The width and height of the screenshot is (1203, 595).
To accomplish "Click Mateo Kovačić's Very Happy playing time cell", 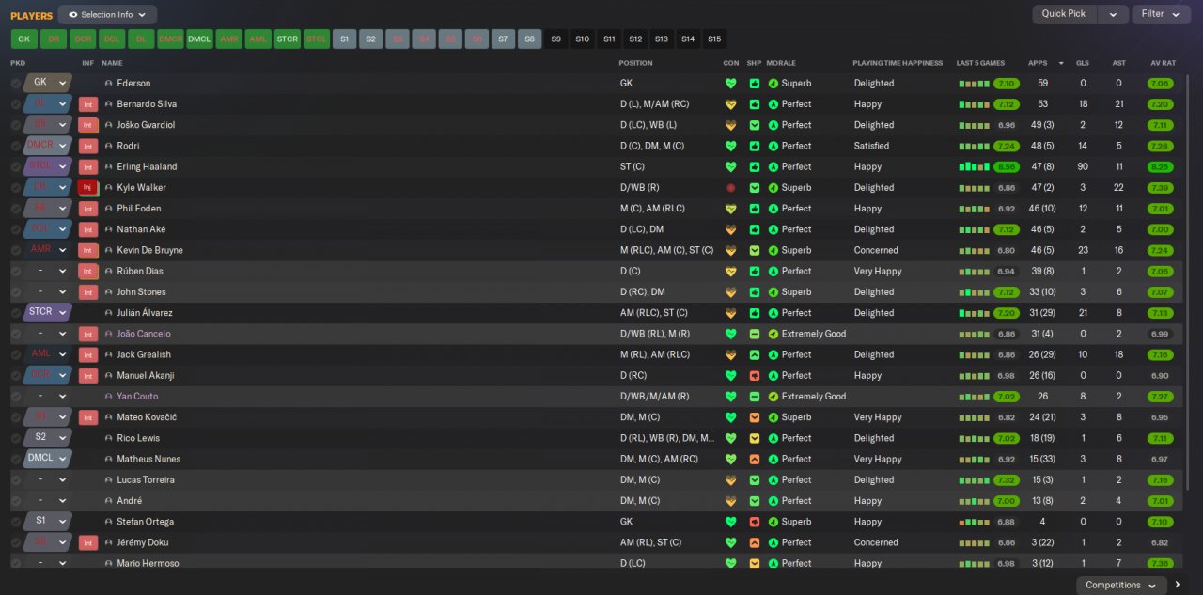I will click(x=878, y=417).
